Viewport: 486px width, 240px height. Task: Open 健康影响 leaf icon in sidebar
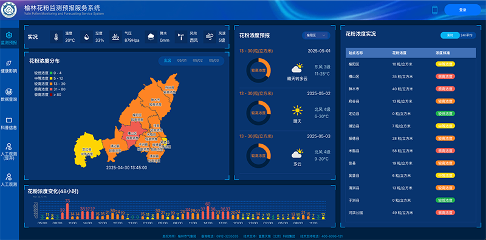point(9,63)
